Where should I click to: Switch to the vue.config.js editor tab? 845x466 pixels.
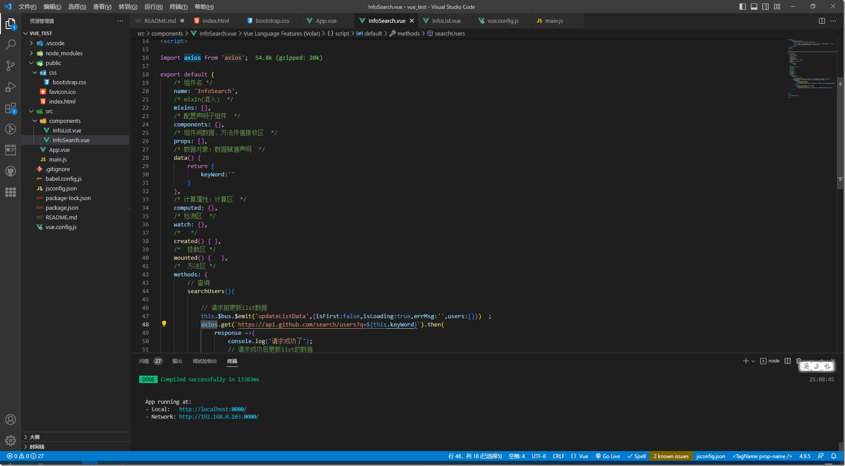point(503,21)
